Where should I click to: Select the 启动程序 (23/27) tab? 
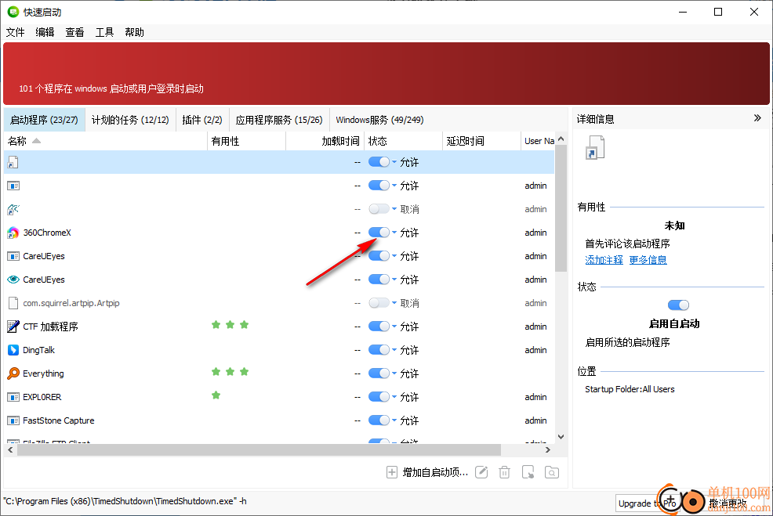pyautogui.click(x=45, y=120)
